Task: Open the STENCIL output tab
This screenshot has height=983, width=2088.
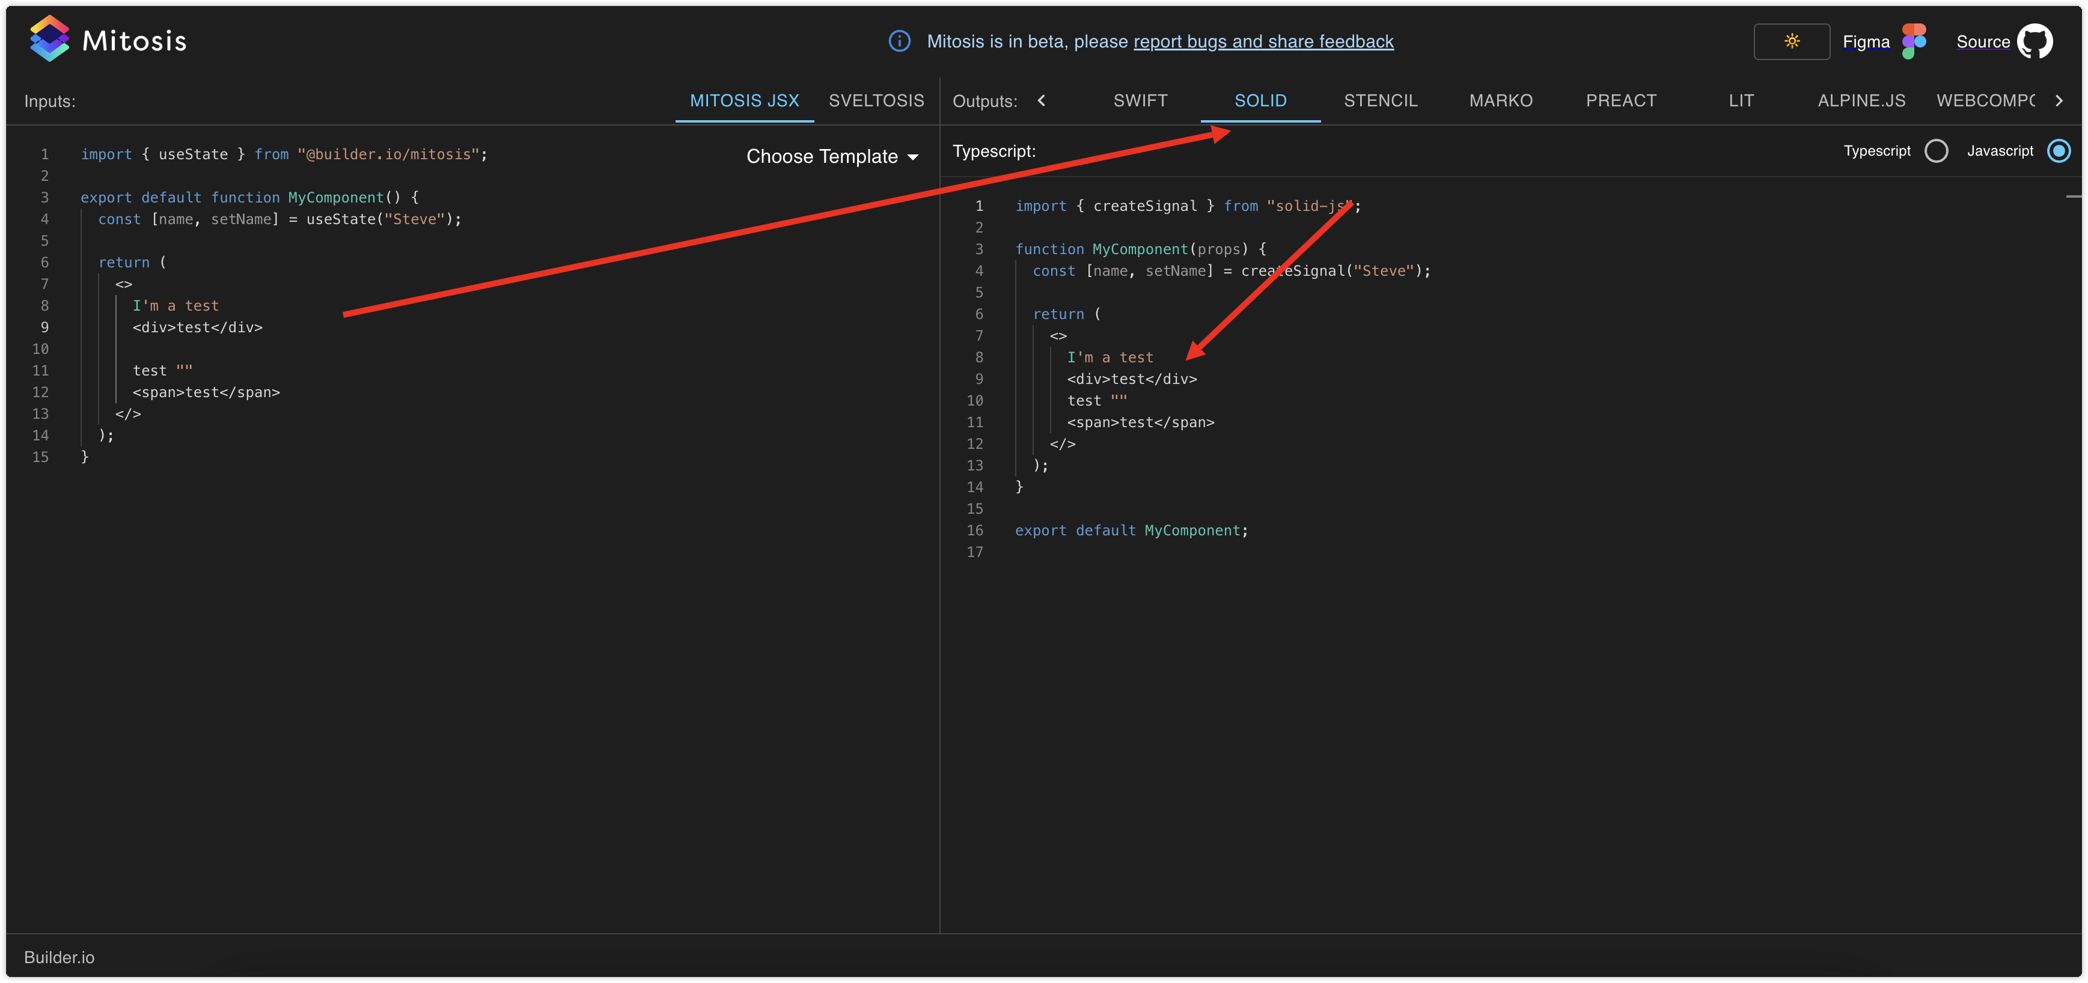Action: 1381,100
